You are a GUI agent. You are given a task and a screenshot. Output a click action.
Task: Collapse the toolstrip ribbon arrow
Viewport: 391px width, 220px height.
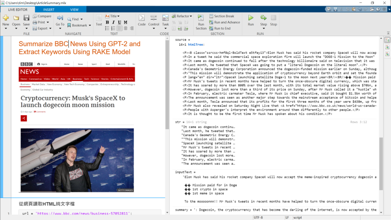388,33
